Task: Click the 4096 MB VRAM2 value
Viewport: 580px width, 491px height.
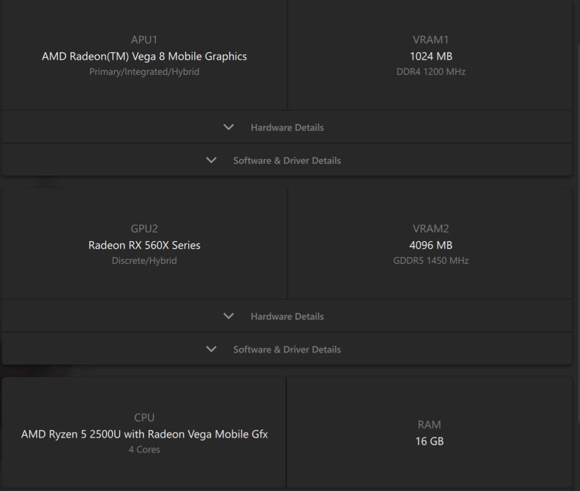Action: (431, 245)
